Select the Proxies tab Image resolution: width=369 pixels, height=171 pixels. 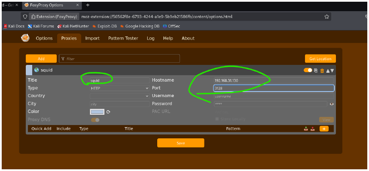point(69,38)
